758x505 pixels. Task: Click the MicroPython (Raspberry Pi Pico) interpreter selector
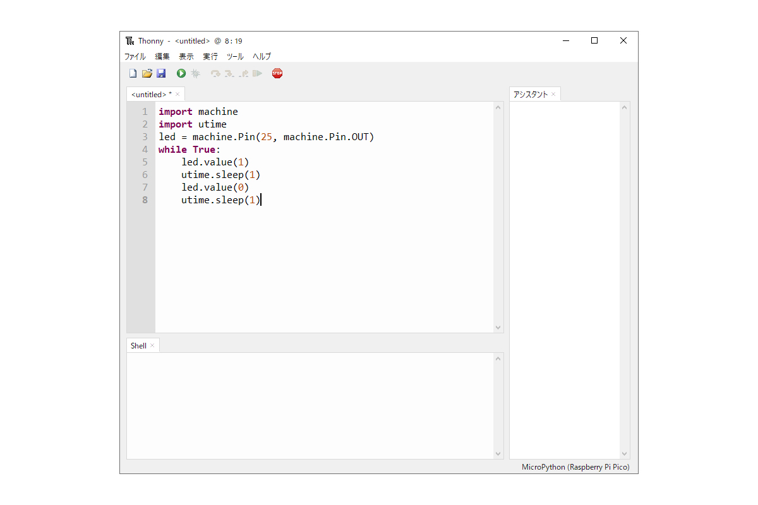pos(575,467)
